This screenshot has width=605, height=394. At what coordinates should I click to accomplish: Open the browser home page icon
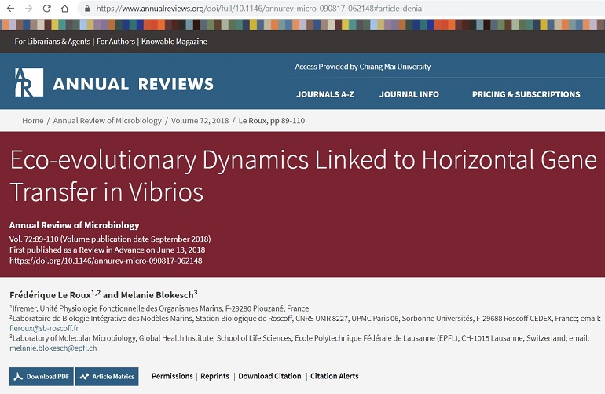pos(64,8)
